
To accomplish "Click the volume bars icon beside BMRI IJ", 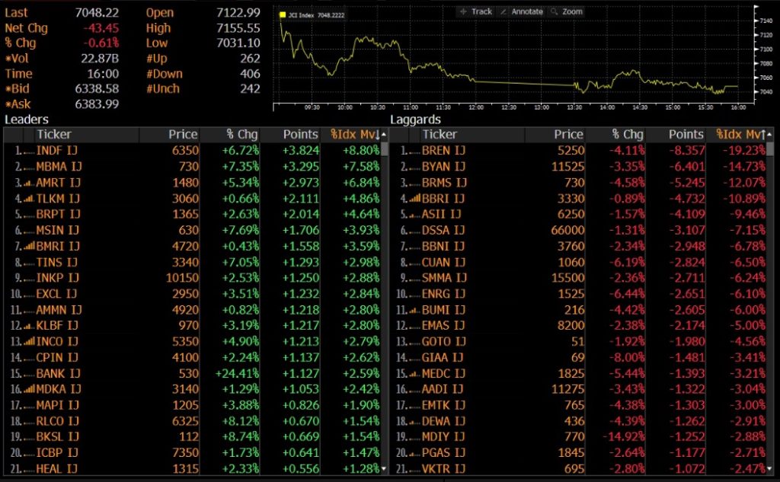I will pos(27,247).
